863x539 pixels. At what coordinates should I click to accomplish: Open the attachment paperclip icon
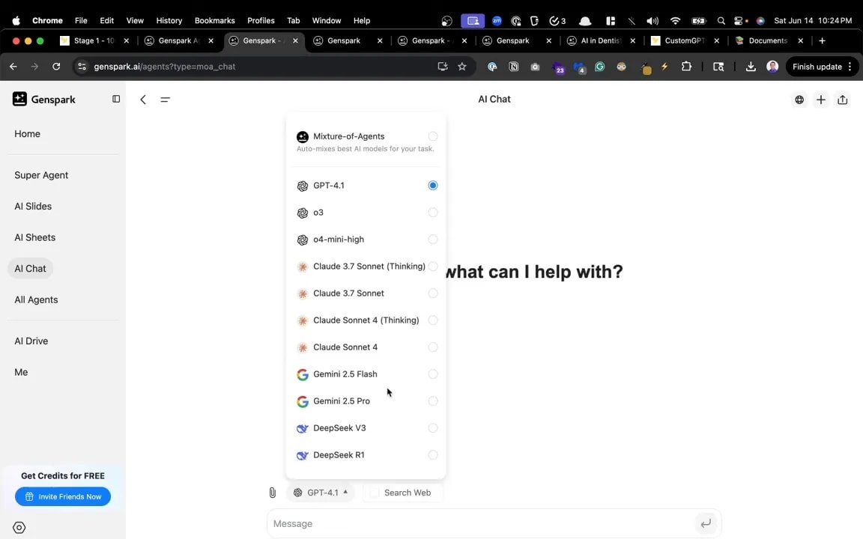(272, 492)
